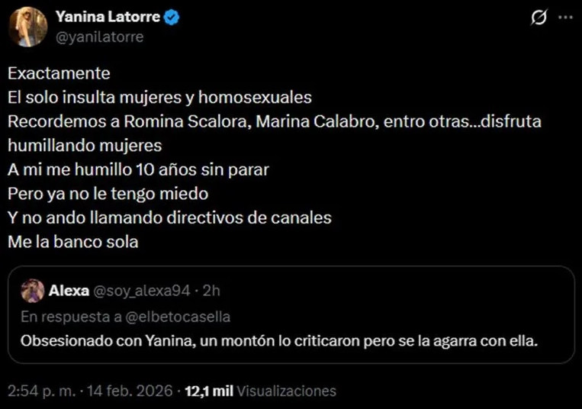Image resolution: width=582 pixels, height=409 pixels.
Task: Click the Visualizaciones label
Action: tap(287, 391)
